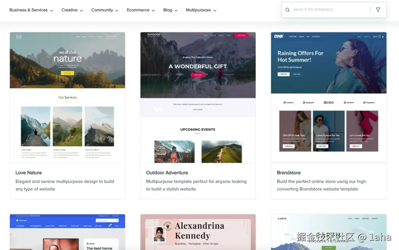
Task: Open the Ecommerce dropdown menu
Action: click(x=141, y=10)
